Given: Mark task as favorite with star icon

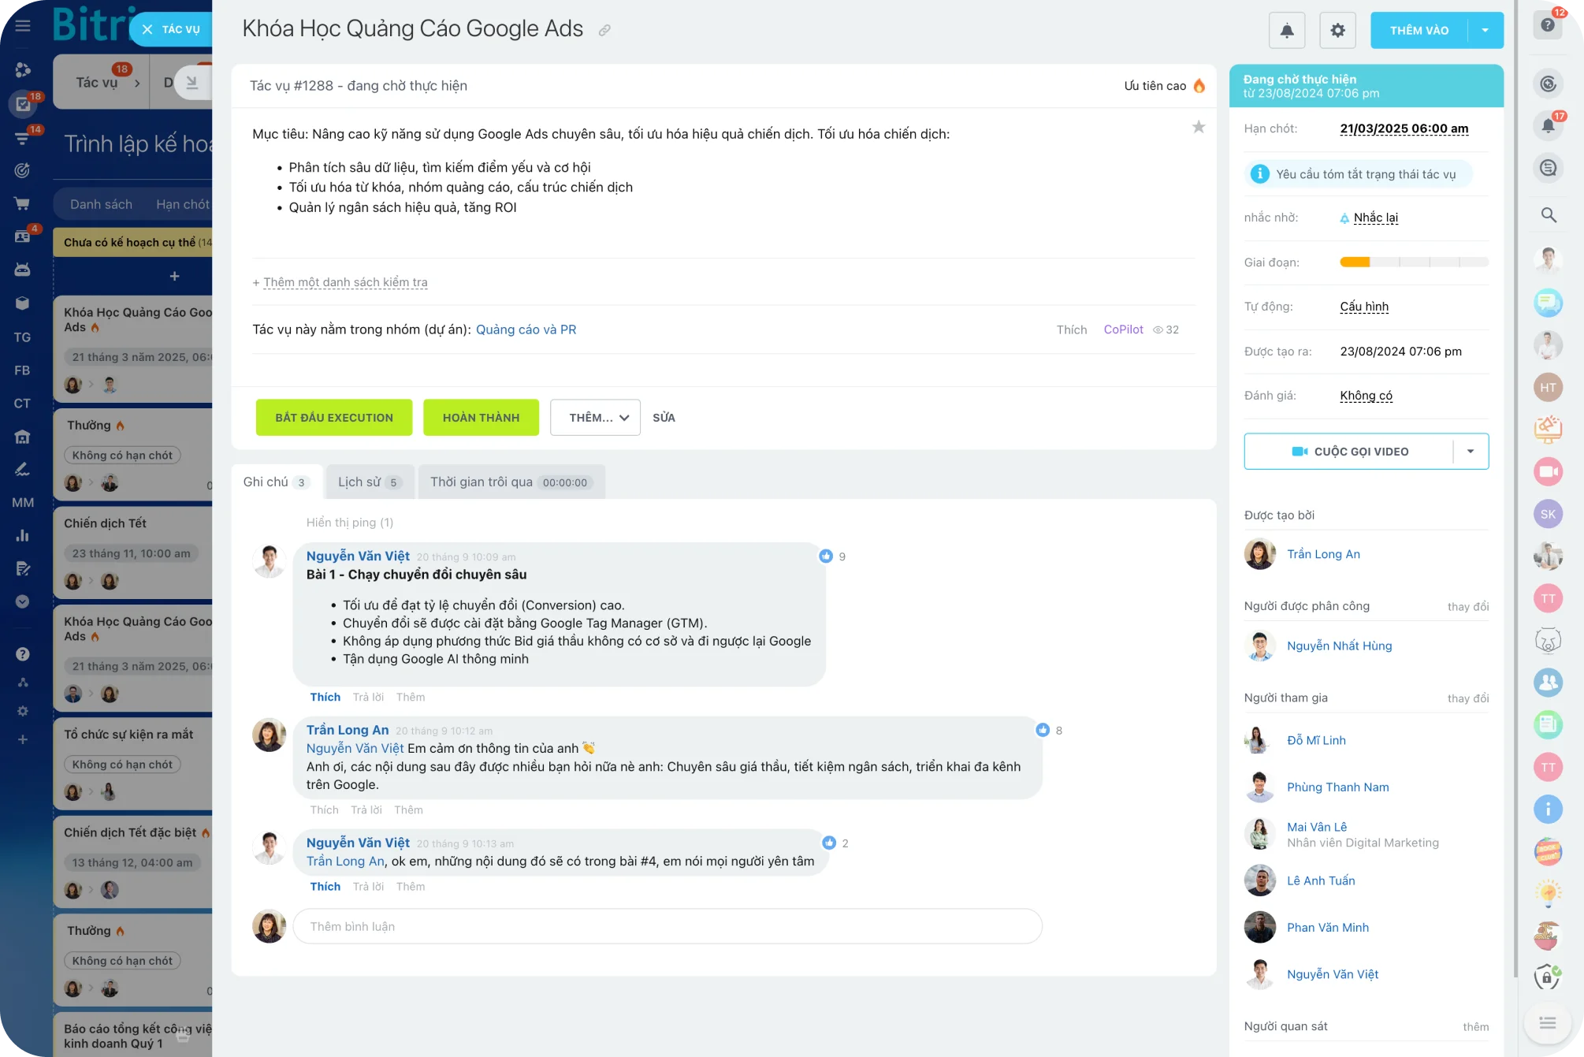Looking at the screenshot, I should pos(1199,127).
